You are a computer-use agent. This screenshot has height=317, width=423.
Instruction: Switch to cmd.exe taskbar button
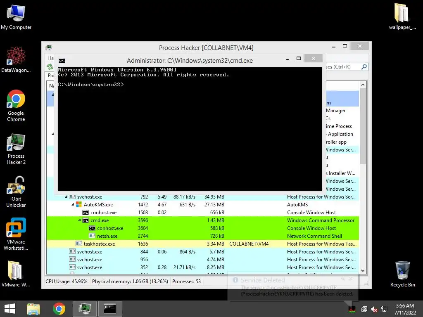click(x=110, y=309)
